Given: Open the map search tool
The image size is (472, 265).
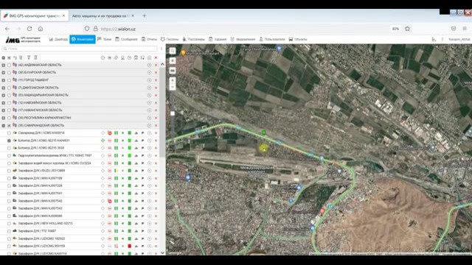Looking at the screenshot, I should (x=173, y=51).
